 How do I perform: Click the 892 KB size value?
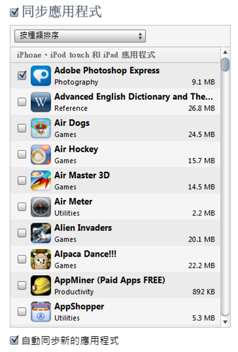203,292
